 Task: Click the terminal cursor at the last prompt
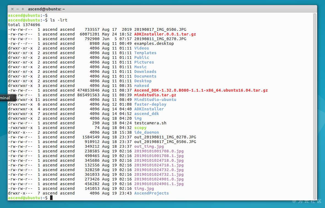51,198
